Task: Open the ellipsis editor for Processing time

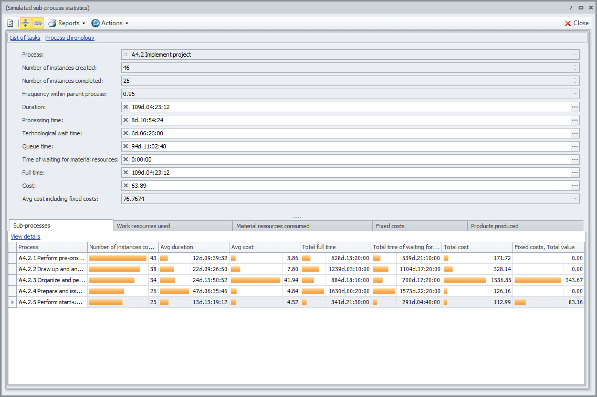Action: 575,120
